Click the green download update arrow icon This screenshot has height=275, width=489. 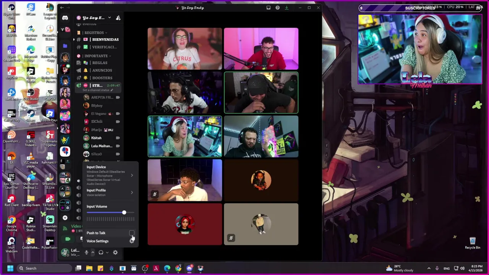click(287, 8)
